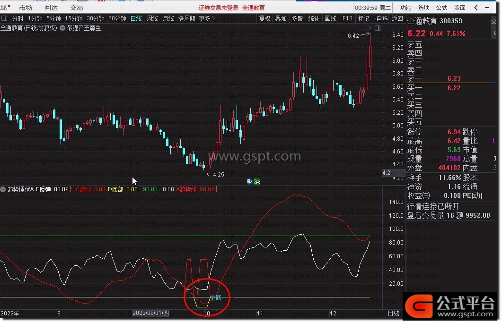502x322 pixels.
Task: Click the 4.21 price axis marker
Action: (x=388, y=173)
